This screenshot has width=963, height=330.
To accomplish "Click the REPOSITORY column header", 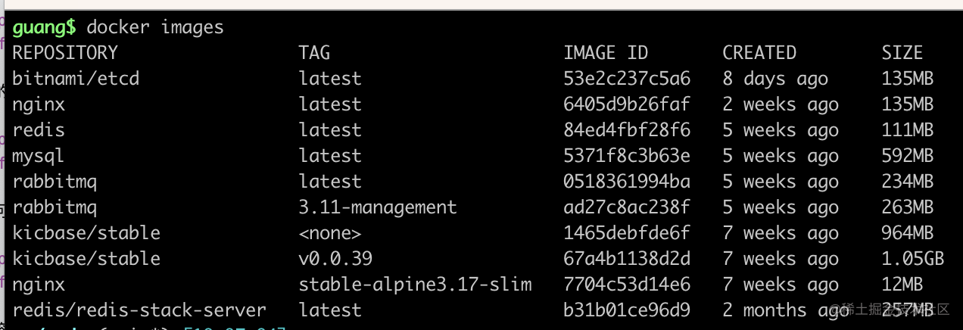I will 65,53.
